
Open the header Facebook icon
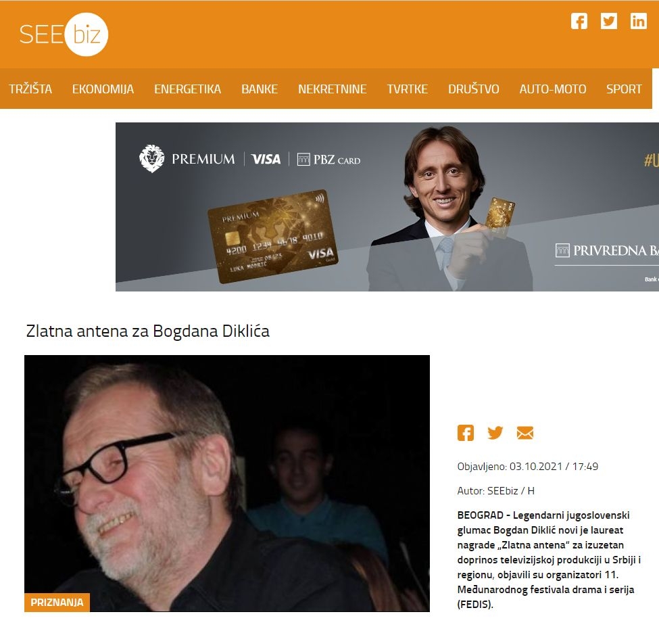(579, 21)
